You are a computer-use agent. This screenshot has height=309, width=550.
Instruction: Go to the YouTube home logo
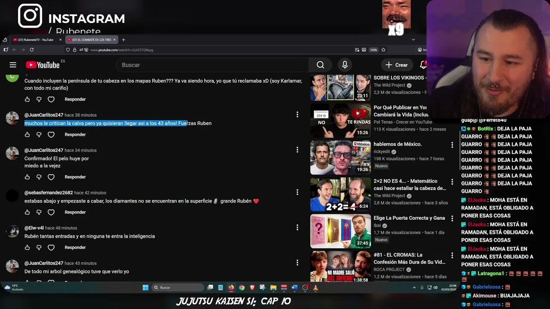(x=43, y=65)
